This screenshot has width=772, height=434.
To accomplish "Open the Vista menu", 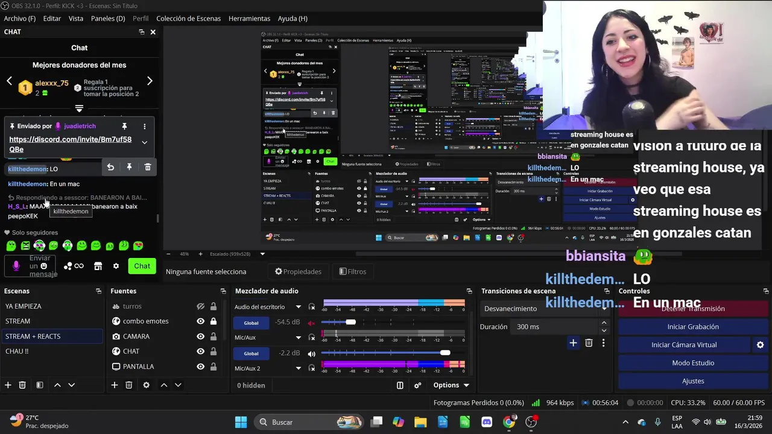I will coord(76,19).
